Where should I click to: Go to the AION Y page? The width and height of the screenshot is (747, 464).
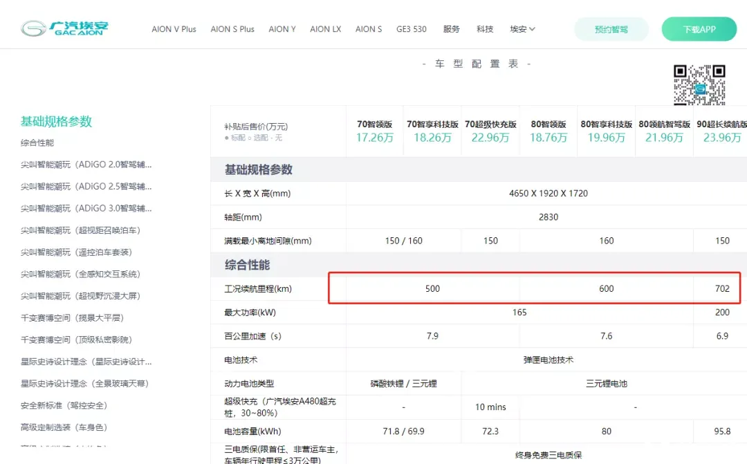click(x=282, y=29)
